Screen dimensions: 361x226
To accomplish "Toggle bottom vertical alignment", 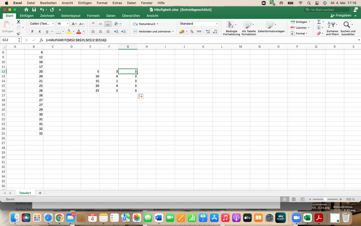I will pos(108,24).
